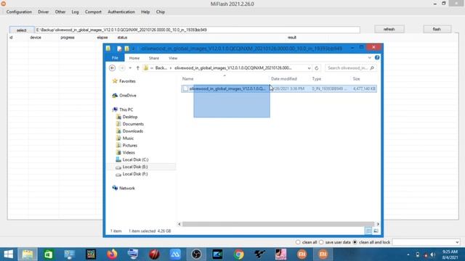Click the flash button
The width and height of the screenshot is (465, 261).
click(x=437, y=29)
